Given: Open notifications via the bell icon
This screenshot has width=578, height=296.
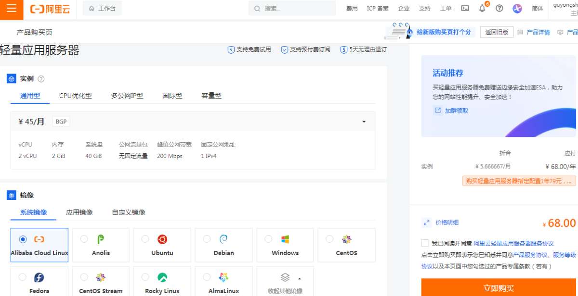Looking at the screenshot, I should (482, 8).
